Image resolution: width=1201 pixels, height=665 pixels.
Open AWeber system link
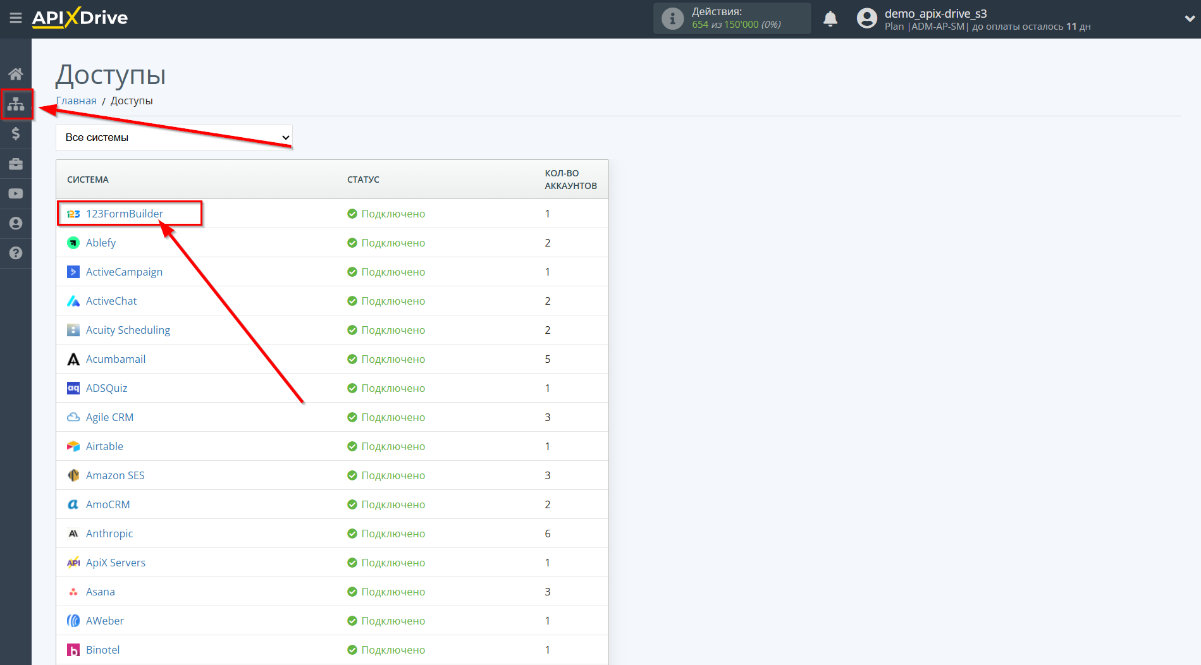pyautogui.click(x=105, y=621)
